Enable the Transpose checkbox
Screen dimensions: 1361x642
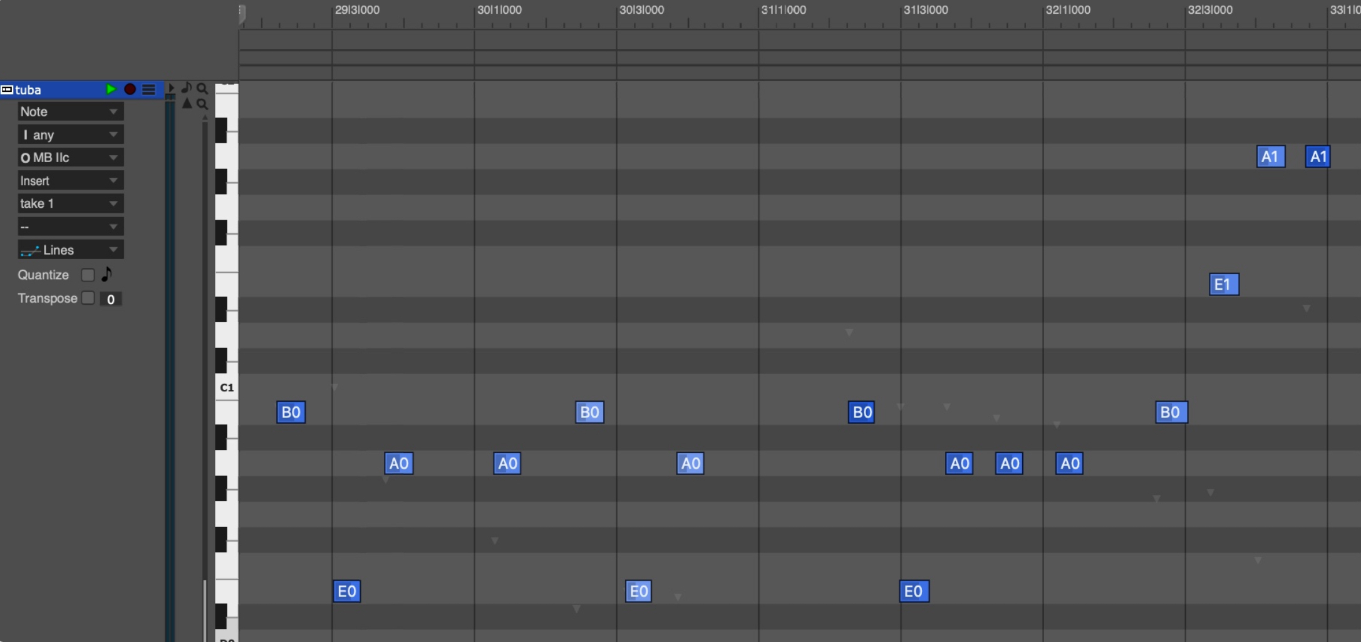88,298
